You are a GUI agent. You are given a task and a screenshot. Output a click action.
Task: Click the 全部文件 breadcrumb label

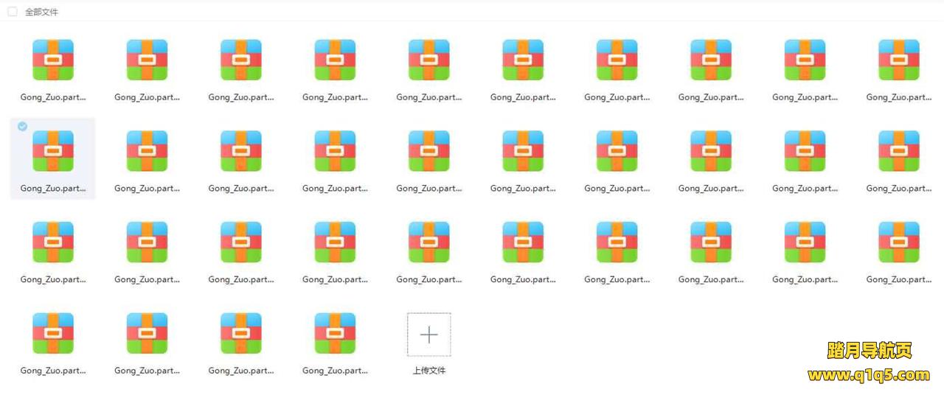(41, 12)
